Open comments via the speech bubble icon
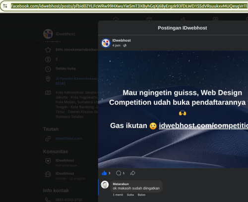Viewport: 248px width, 202px height. coord(119,173)
